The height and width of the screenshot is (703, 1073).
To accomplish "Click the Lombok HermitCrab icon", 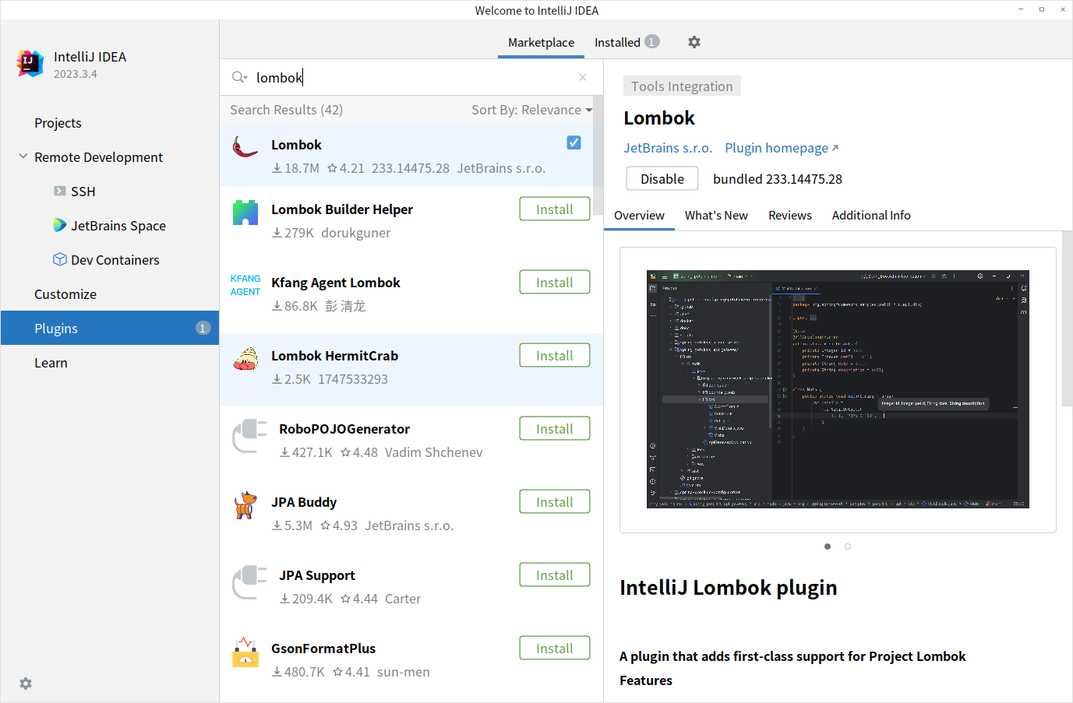I will (245, 359).
